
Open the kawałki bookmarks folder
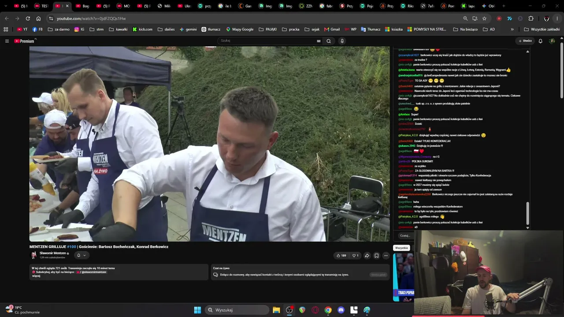click(x=118, y=29)
